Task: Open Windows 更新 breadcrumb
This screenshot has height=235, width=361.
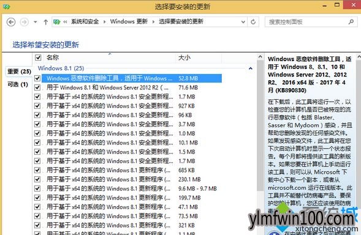Action: click(x=129, y=21)
